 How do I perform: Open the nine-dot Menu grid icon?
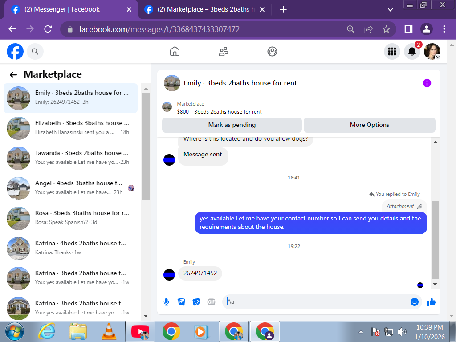tap(392, 52)
